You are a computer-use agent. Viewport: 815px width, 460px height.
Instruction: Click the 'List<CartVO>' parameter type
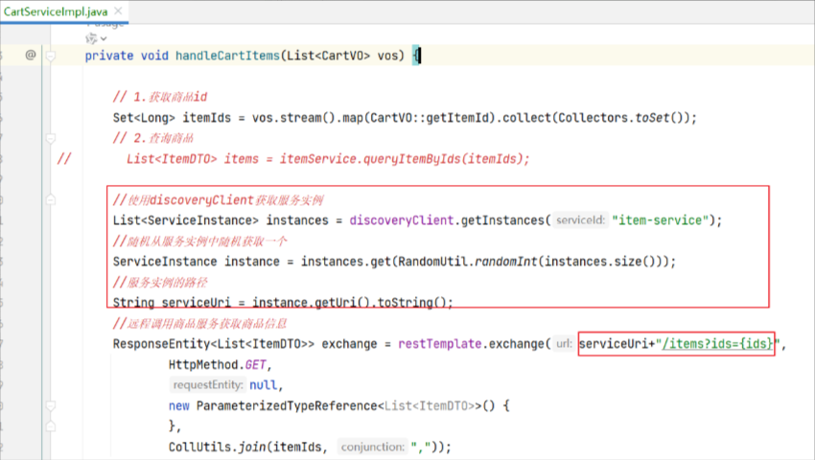pyautogui.click(x=328, y=56)
